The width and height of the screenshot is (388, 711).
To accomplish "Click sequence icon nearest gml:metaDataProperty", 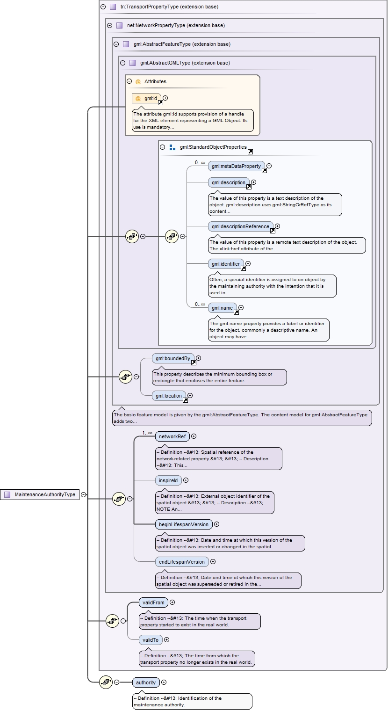I will click(x=172, y=237).
